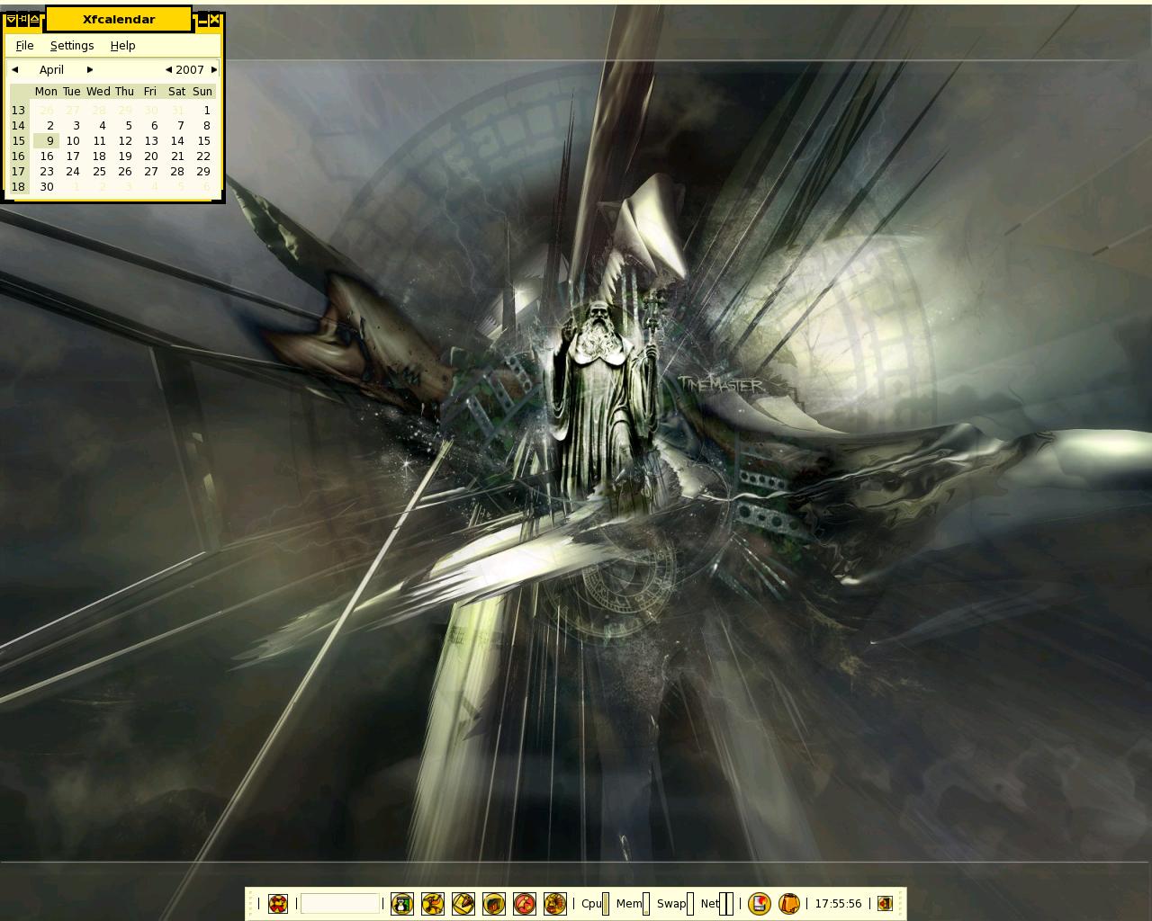Image resolution: width=1152 pixels, height=921 pixels.
Task: Select April 25 in the calendar
Action: tap(99, 171)
